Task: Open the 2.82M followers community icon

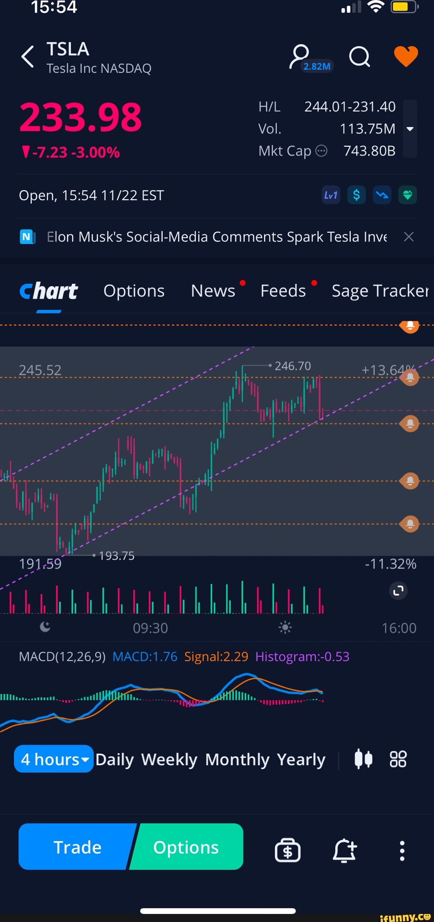Action: (305, 58)
